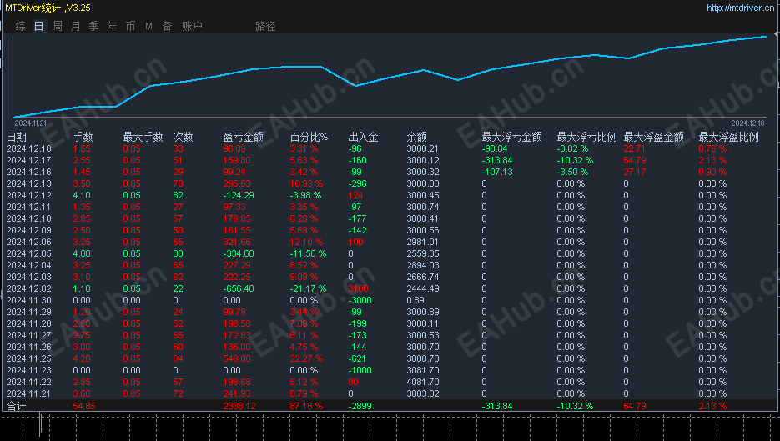
Task: Select the 2024.11.21 date row
Action: point(29,393)
